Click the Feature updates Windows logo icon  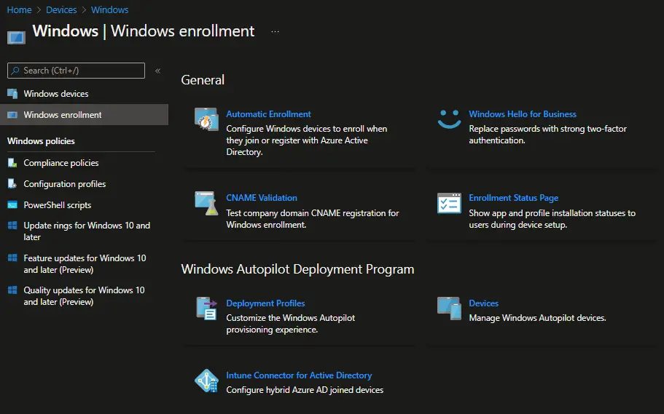[12, 258]
